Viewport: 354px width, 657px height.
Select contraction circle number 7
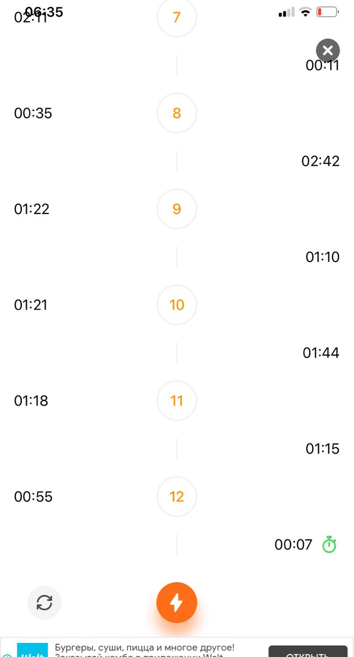click(177, 18)
